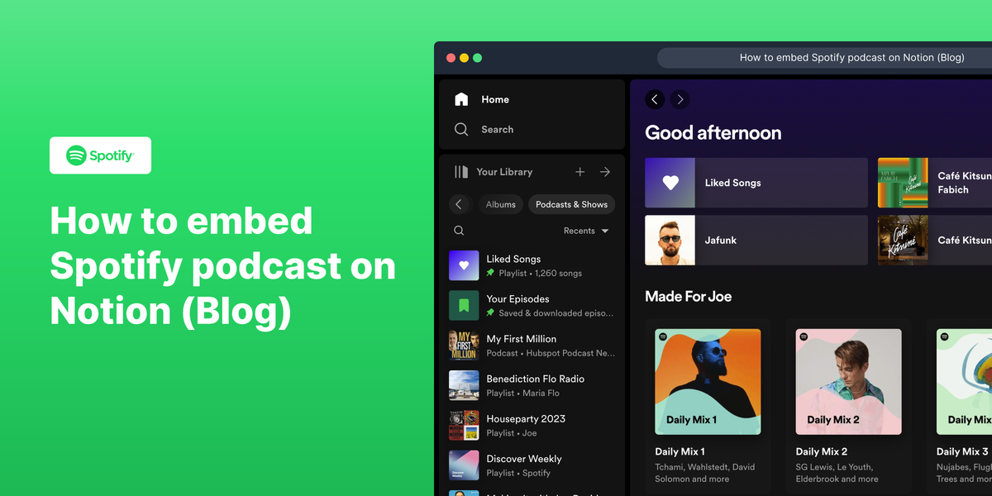Viewport: 992px width, 496px height.
Task: Click the Spotify logo badge
Action: coord(100,155)
